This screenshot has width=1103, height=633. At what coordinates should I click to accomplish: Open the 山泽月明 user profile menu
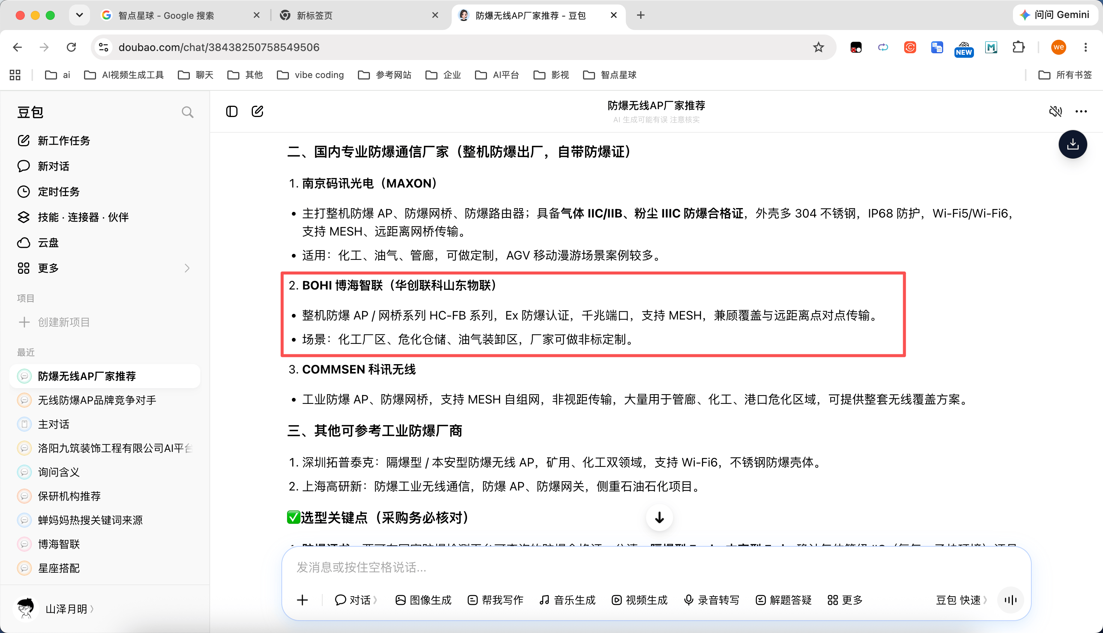click(x=56, y=609)
